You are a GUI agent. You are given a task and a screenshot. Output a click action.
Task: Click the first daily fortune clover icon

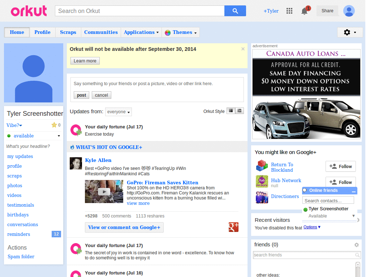76,130
